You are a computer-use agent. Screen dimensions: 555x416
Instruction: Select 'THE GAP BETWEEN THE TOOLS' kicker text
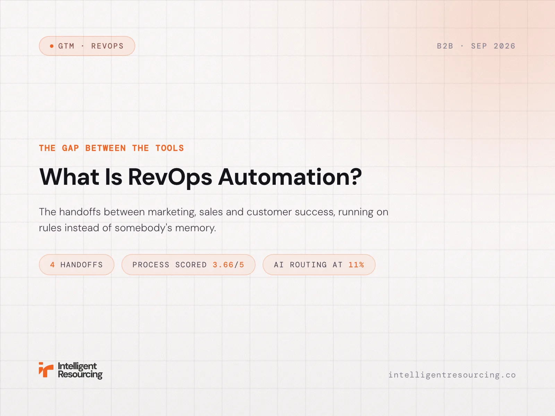[111, 148]
